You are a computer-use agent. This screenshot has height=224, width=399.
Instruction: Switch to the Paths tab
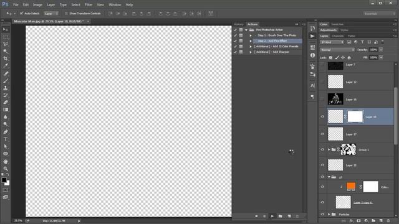pos(352,36)
